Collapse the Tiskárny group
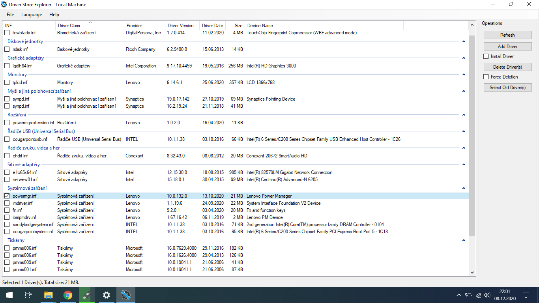 click(464, 240)
